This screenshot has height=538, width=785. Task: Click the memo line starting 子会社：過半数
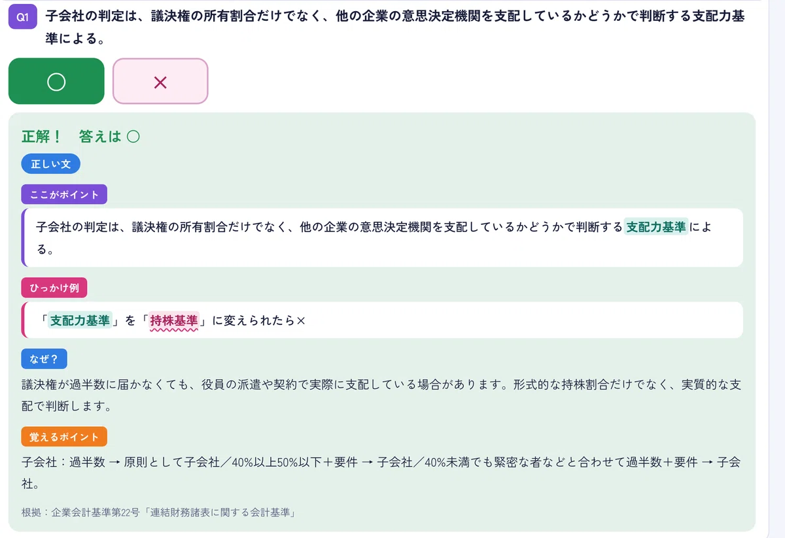point(381,473)
